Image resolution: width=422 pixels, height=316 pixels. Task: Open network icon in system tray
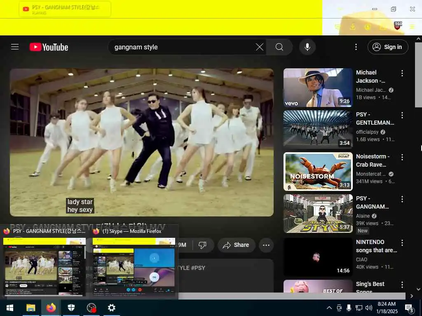coord(359,308)
